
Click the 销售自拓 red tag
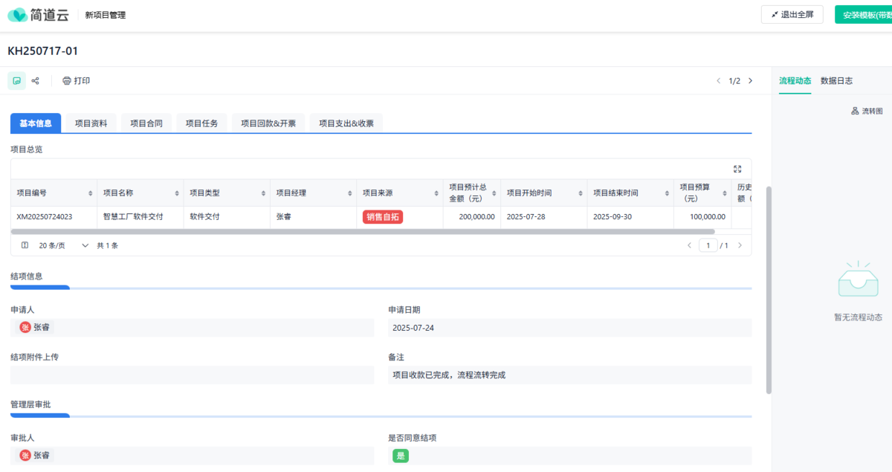(383, 217)
